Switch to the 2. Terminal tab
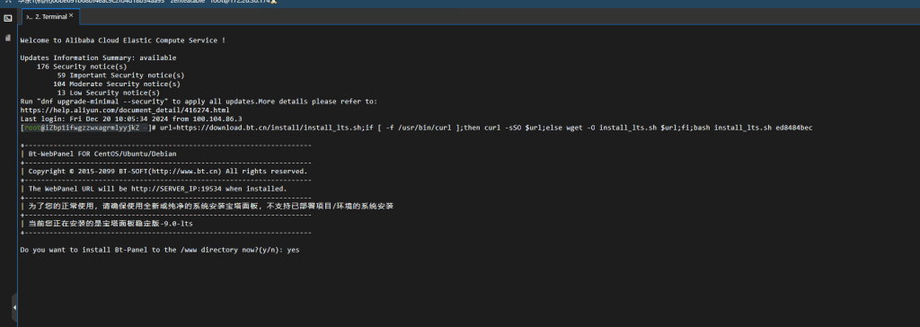The image size is (920, 327). [x=49, y=16]
